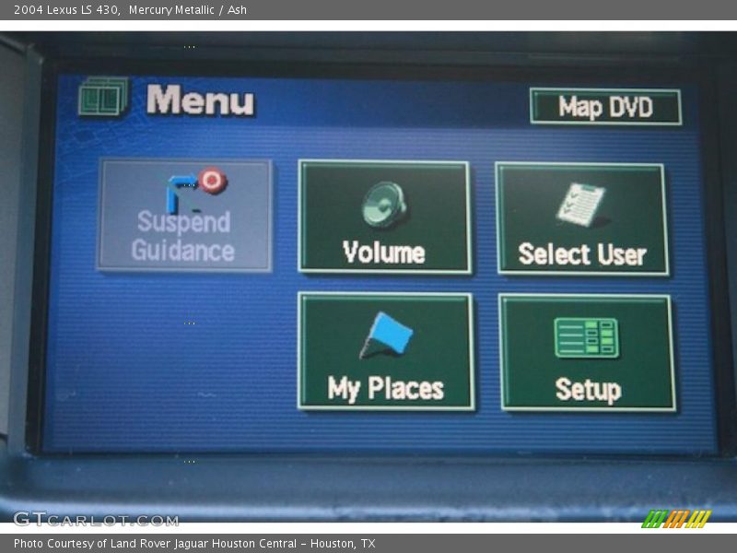The height and width of the screenshot is (553, 737).
Task: Select the Menu title text
Action: 200,100
